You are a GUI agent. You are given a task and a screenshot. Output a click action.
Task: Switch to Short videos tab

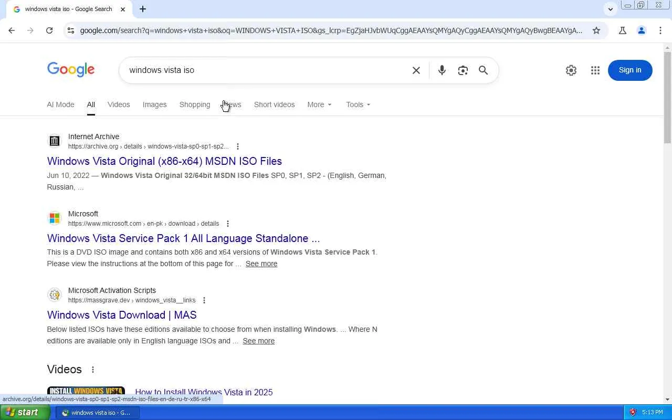click(x=274, y=104)
